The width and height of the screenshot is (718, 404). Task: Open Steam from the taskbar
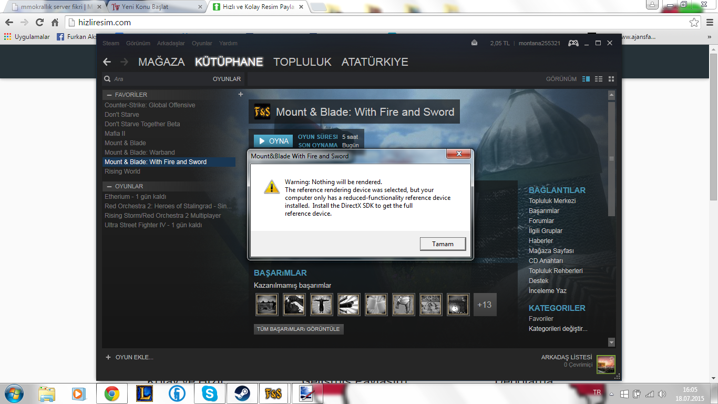tap(242, 393)
